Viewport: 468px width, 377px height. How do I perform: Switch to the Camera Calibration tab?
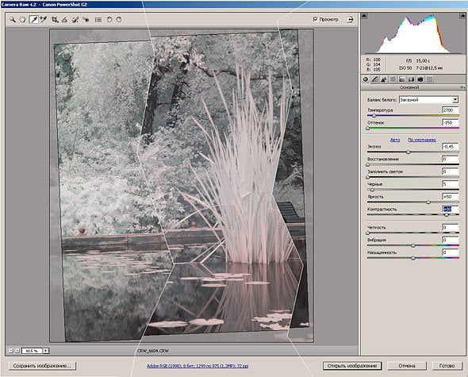420,79
